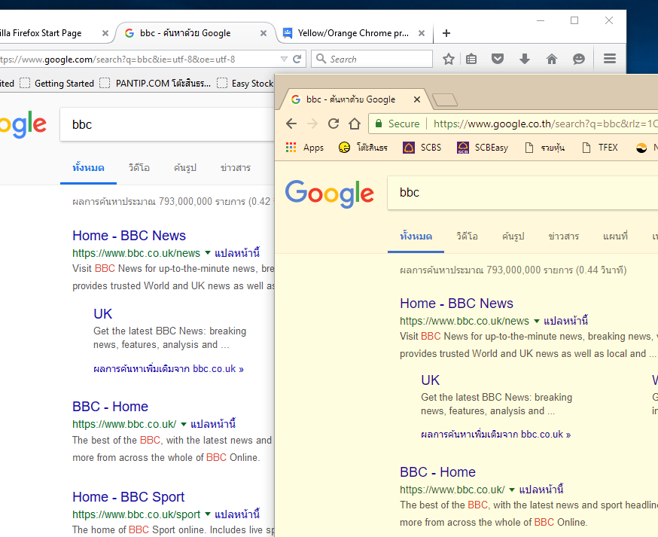Open BBC - Home result in Chrome
The width and height of the screenshot is (658, 537).
pos(437,472)
